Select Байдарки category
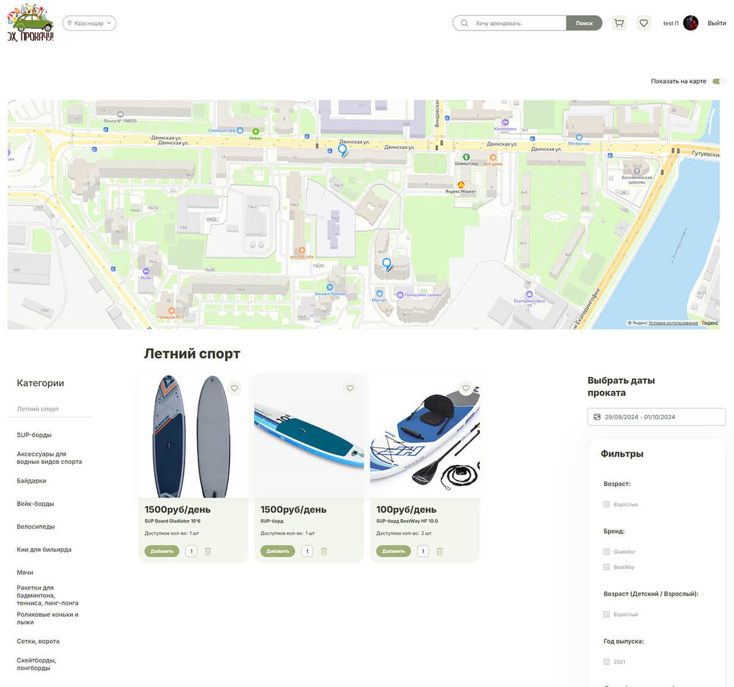 31,481
